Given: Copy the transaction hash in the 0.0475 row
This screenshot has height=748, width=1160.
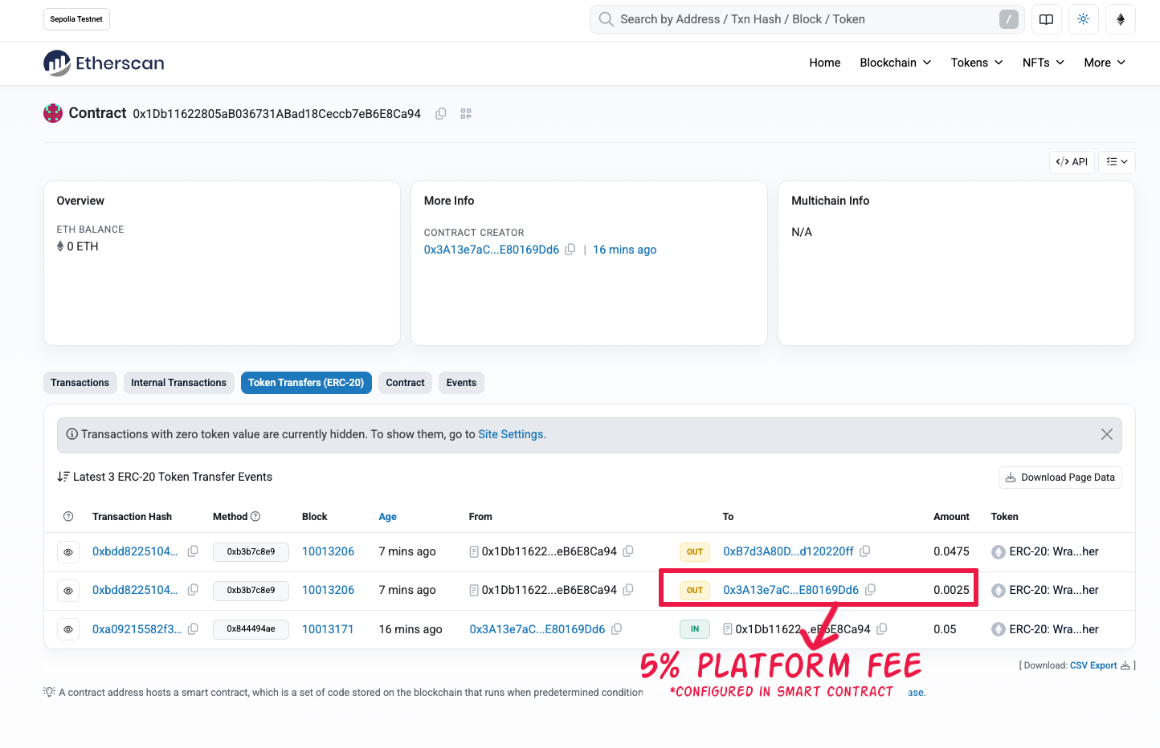Looking at the screenshot, I should 193,551.
